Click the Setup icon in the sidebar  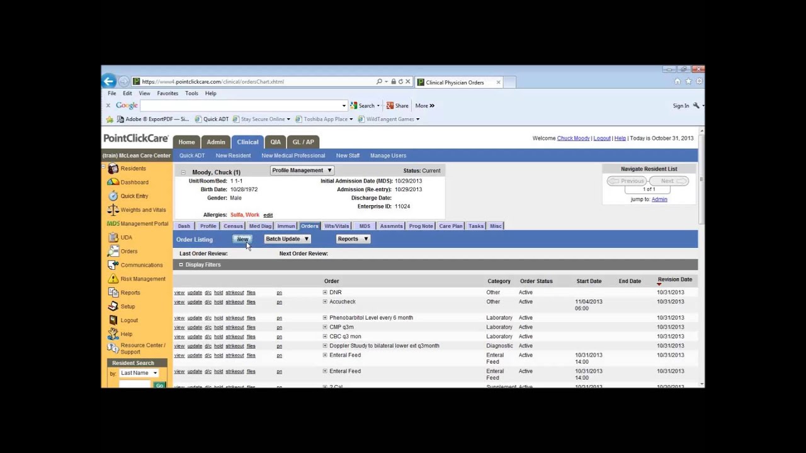point(113,306)
